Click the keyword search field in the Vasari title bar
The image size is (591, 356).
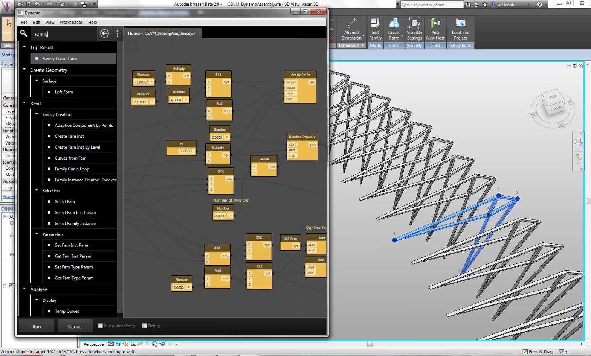(432, 5)
